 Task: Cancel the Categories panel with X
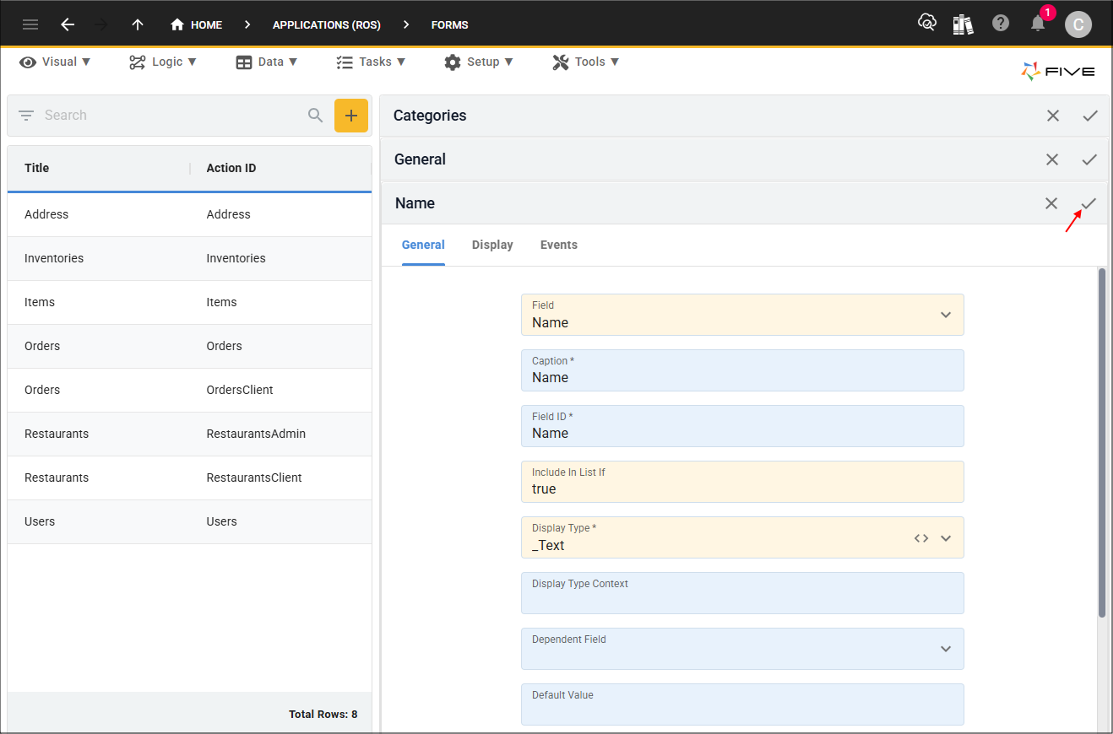pyautogui.click(x=1053, y=116)
